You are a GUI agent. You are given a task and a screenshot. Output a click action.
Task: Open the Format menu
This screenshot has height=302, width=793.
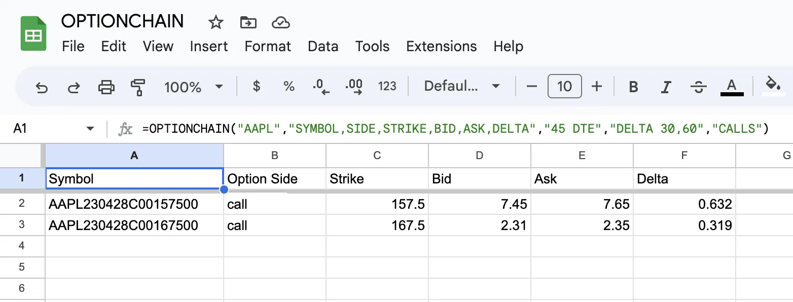pyautogui.click(x=268, y=47)
